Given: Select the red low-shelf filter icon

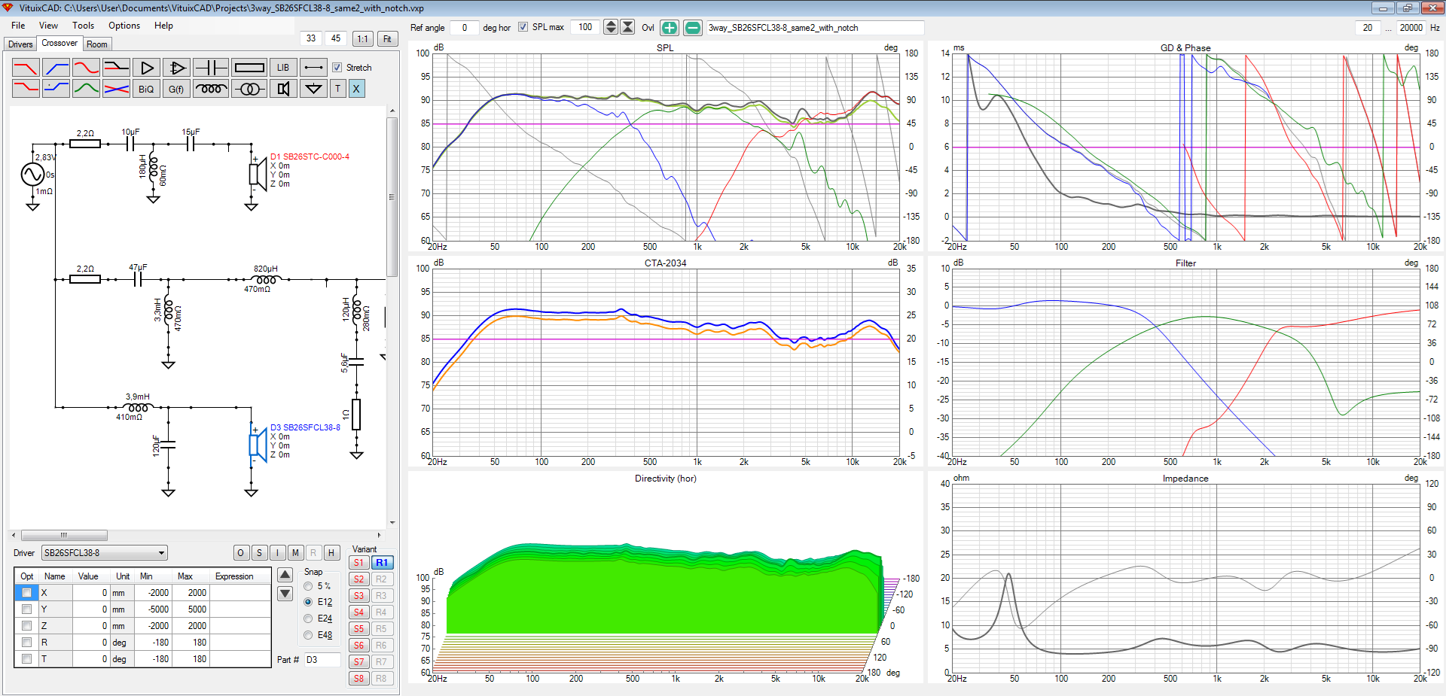Looking at the screenshot, I should [x=26, y=89].
